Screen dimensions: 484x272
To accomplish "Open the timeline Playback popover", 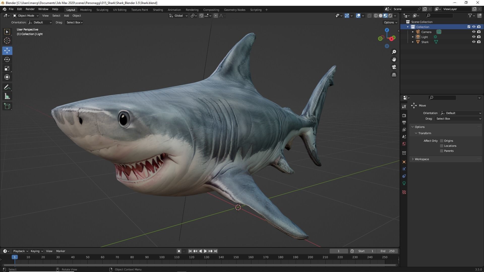I will 20,251.
